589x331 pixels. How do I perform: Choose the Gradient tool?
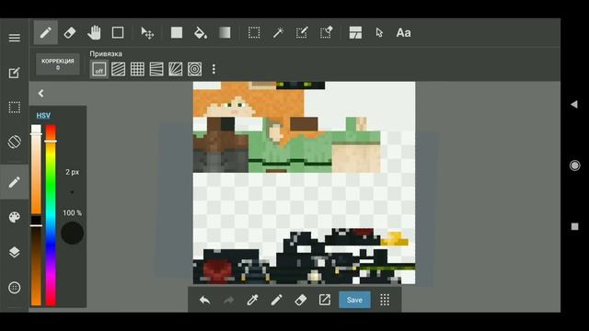225,33
